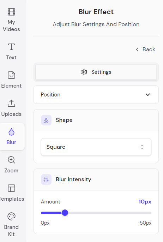Switch to the Settings tab
The height and width of the screenshot is (242, 163).
[96, 72]
